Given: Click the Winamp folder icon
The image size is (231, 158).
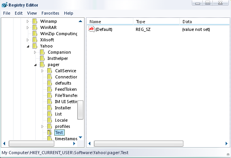Looking at the screenshot, I should tap(35, 21).
